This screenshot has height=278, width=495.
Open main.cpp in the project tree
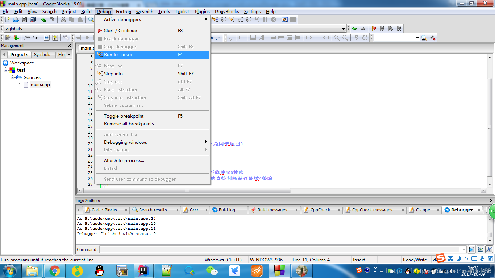pos(40,85)
